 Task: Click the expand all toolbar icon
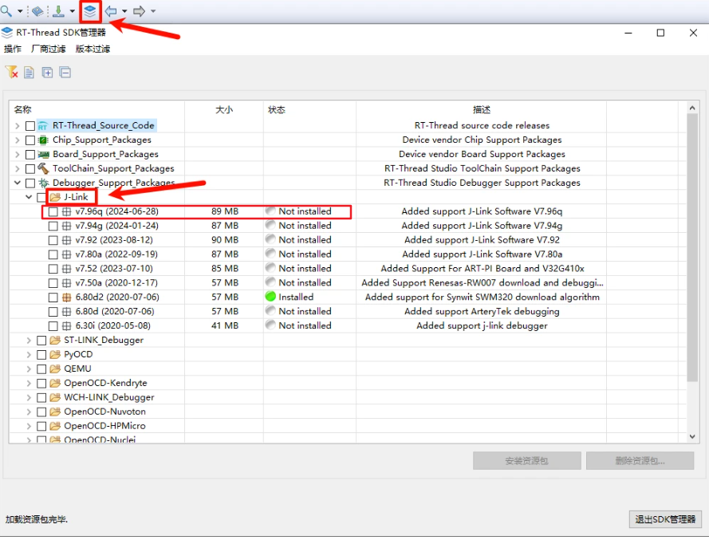(48, 73)
